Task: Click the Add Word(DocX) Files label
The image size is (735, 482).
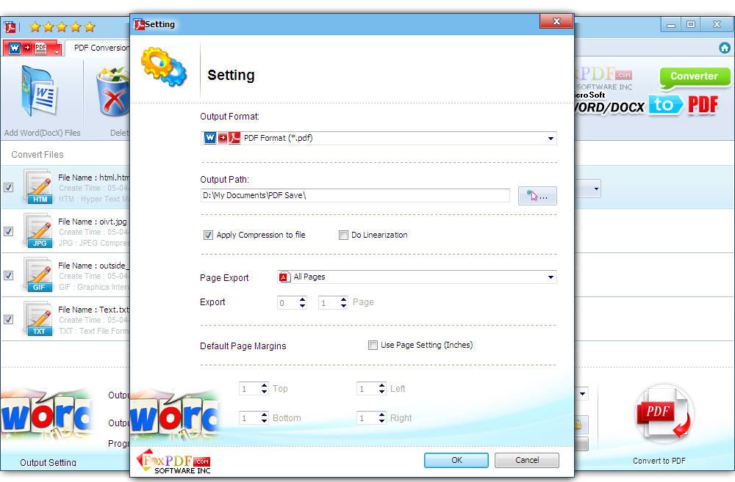Action: [x=42, y=133]
